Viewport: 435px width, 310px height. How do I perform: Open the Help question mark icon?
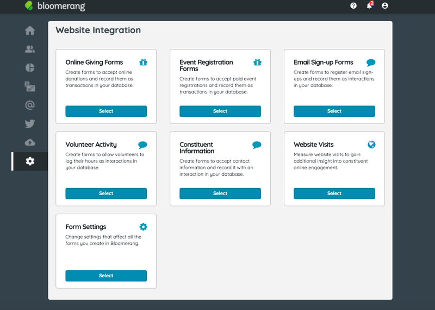point(353,5)
